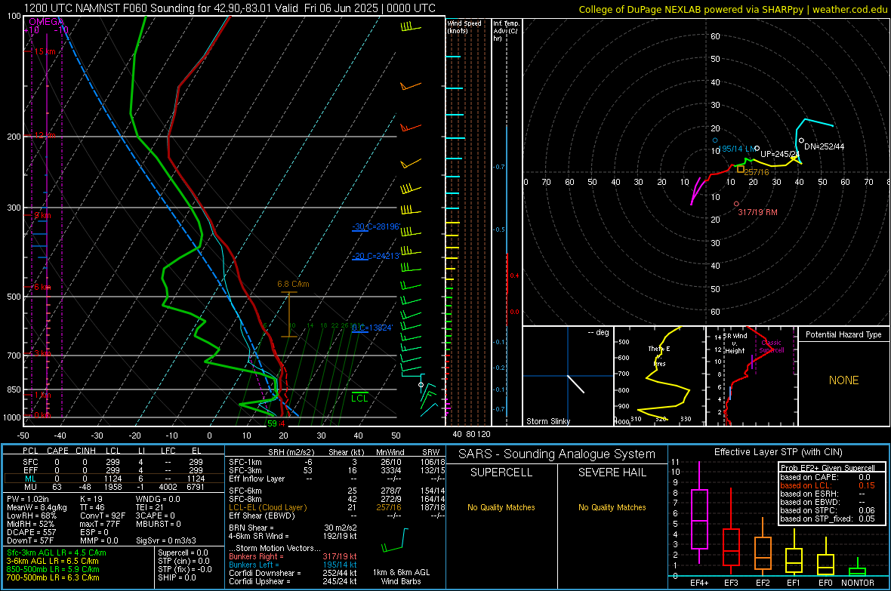The width and height of the screenshot is (891, 591).
Task: Click the 'NONE' hazard type value
Action: [843, 380]
